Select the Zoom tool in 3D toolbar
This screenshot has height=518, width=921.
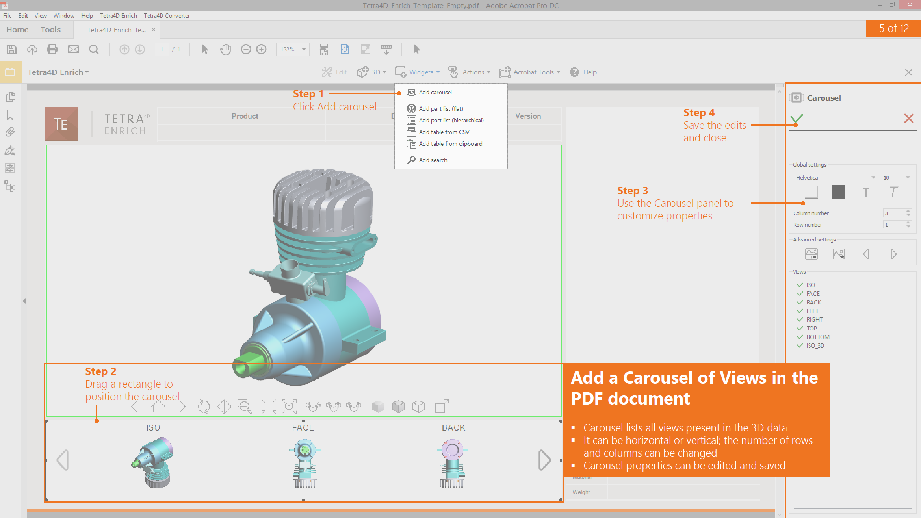[x=245, y=407]
